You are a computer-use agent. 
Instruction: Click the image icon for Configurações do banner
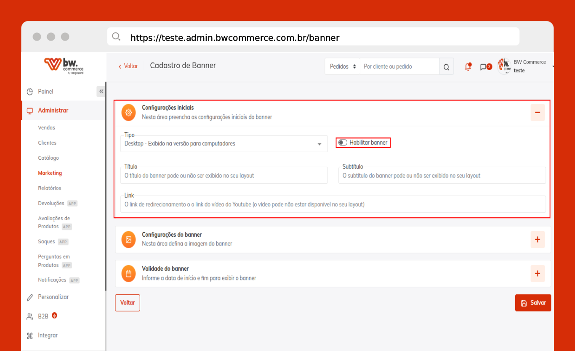click(x=129, y=240)
